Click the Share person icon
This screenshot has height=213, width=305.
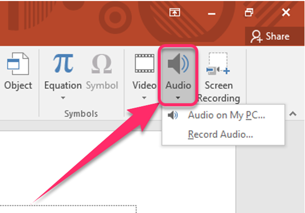tap(256, 36)
